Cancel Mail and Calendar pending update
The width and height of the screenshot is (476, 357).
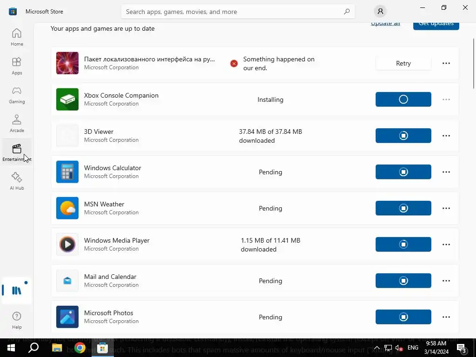[x=403, y=281]
